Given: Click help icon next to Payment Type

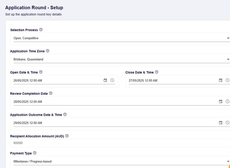Looking at the screenshot, I should pyautogui.click(x=35, y=153).
